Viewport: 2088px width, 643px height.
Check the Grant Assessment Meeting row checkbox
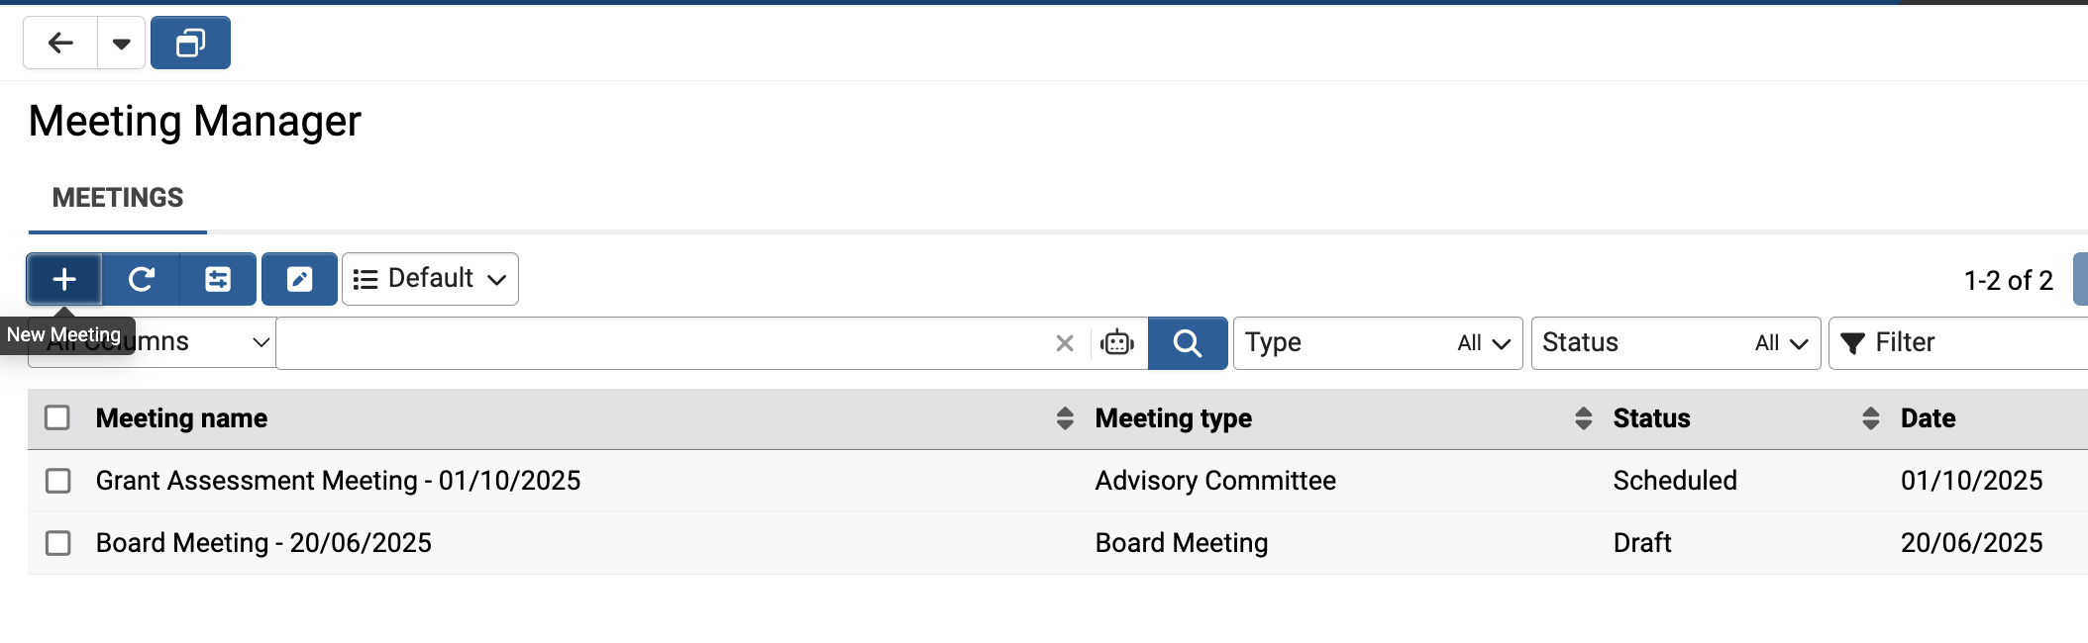[58, 481]
